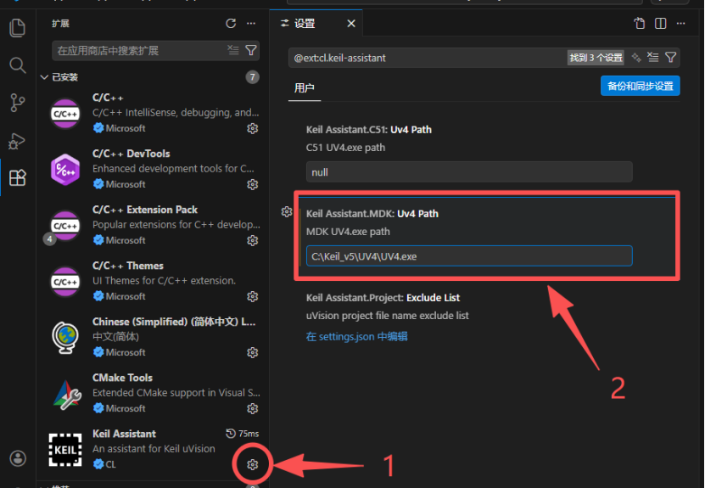
Task: Click the Exclude List setting title
Action: (x=383, y=298)
